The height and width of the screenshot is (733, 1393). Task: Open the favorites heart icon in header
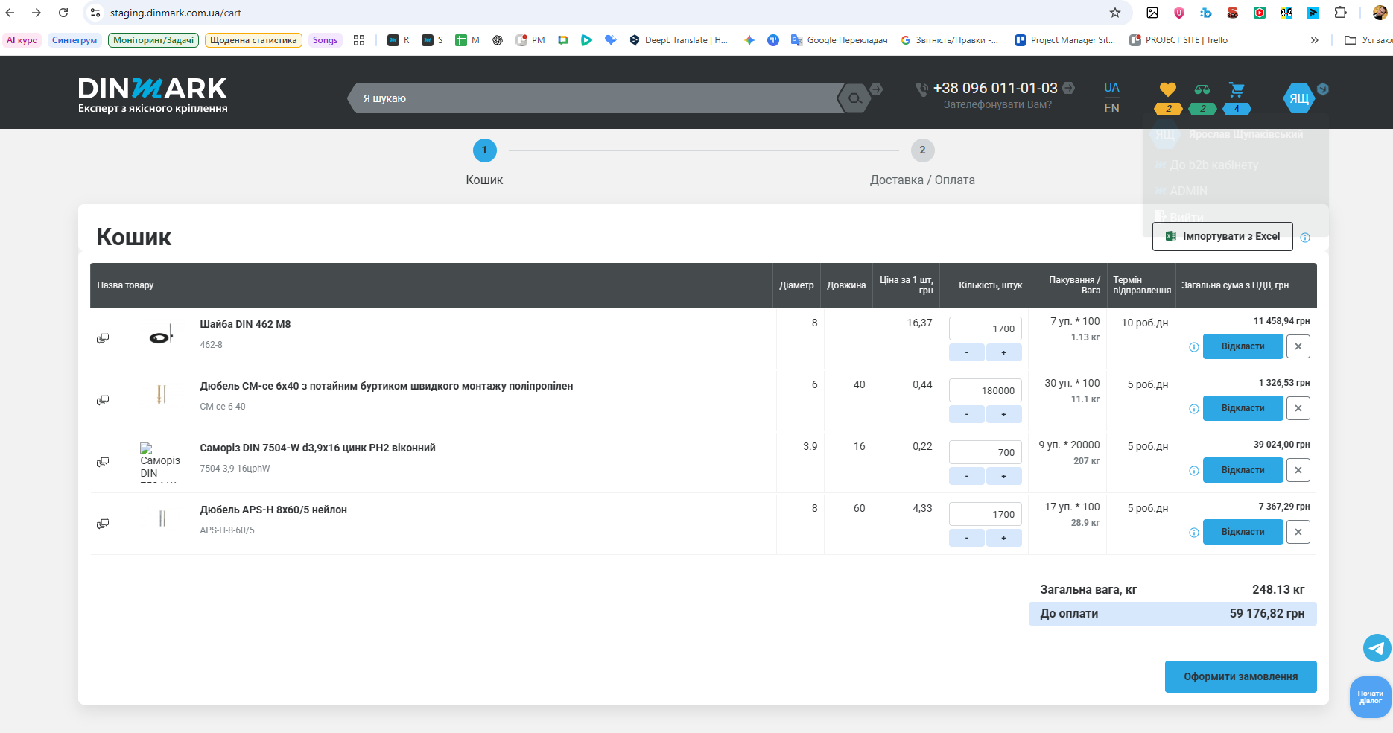[1167, 90]
